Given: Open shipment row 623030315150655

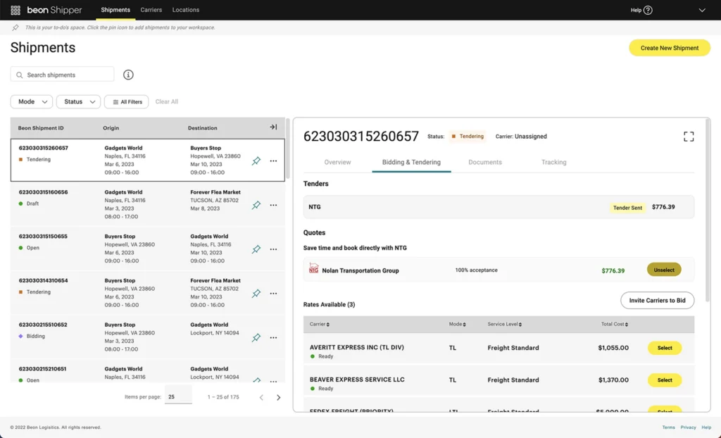Looking at the screenshot, I should (148, 249).
